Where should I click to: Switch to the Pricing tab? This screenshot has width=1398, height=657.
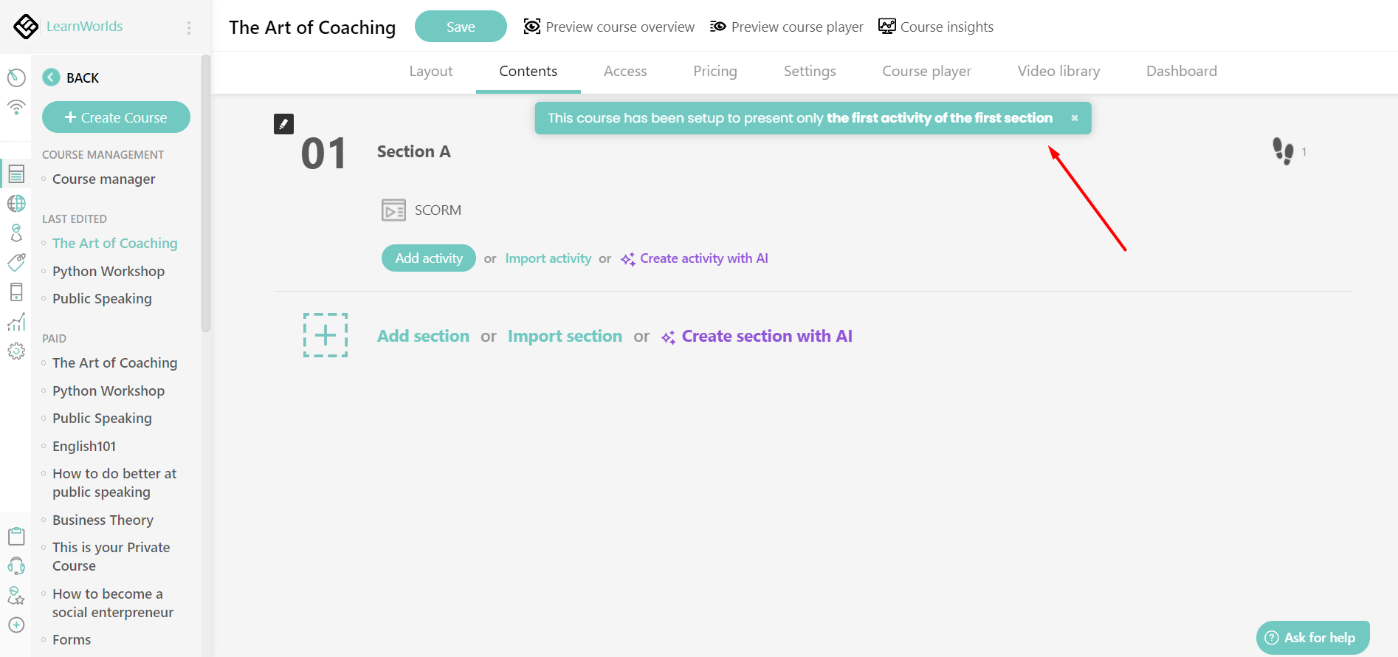tap(715, 72)
